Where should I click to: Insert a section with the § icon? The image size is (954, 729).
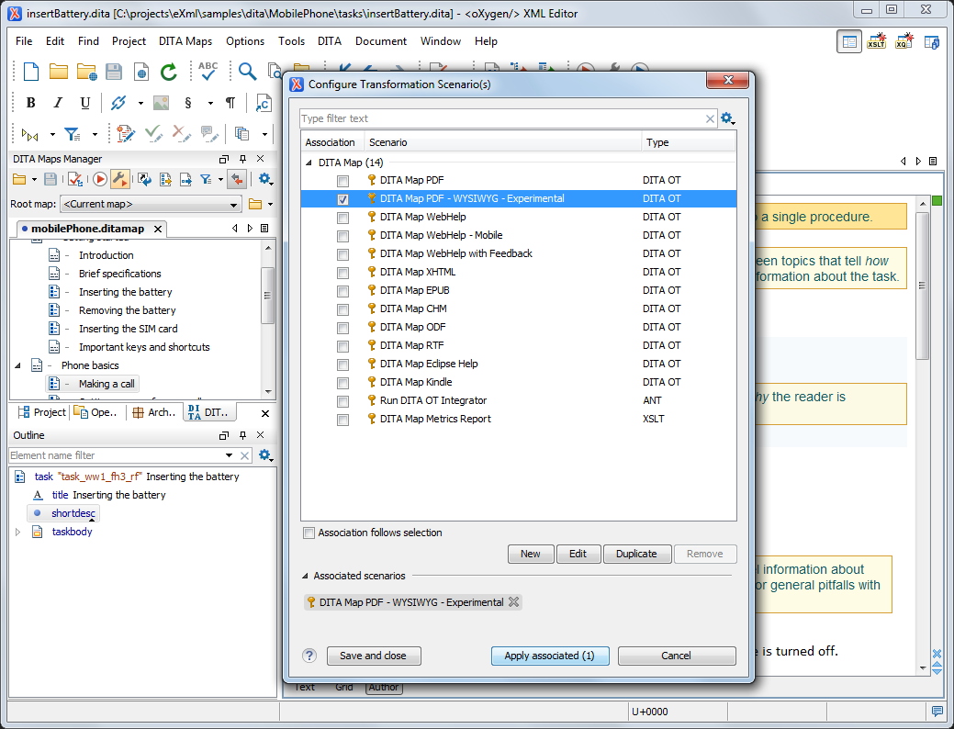[x=188, y=103]
